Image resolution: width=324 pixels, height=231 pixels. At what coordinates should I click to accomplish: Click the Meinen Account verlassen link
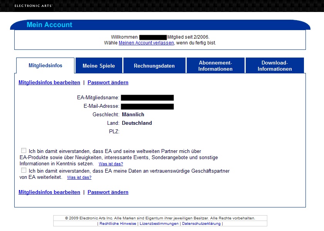point(146,43)
